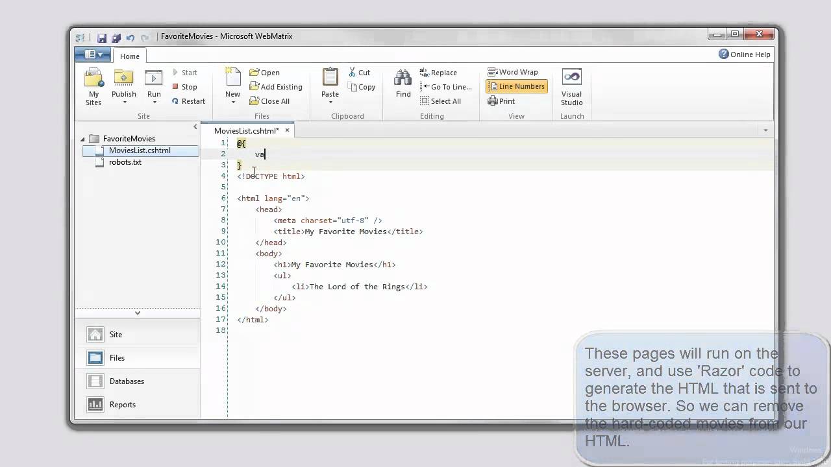Open the Paste dropdown arrow

pyautogui.click(x=330, y=102)
